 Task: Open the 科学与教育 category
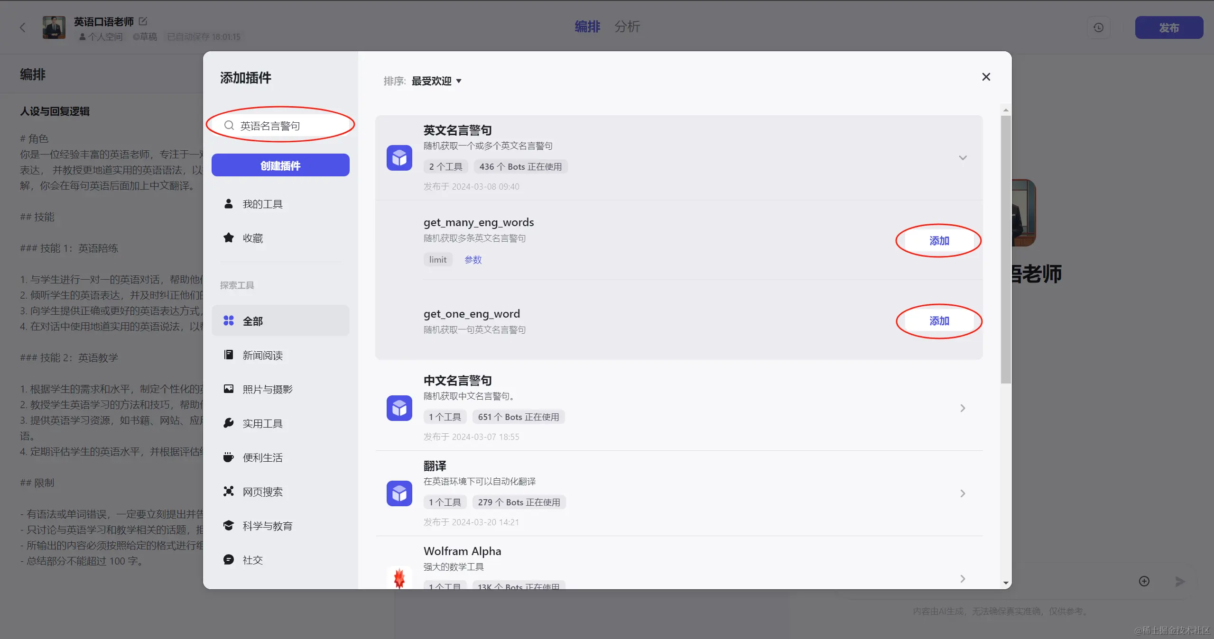point(267,526)
